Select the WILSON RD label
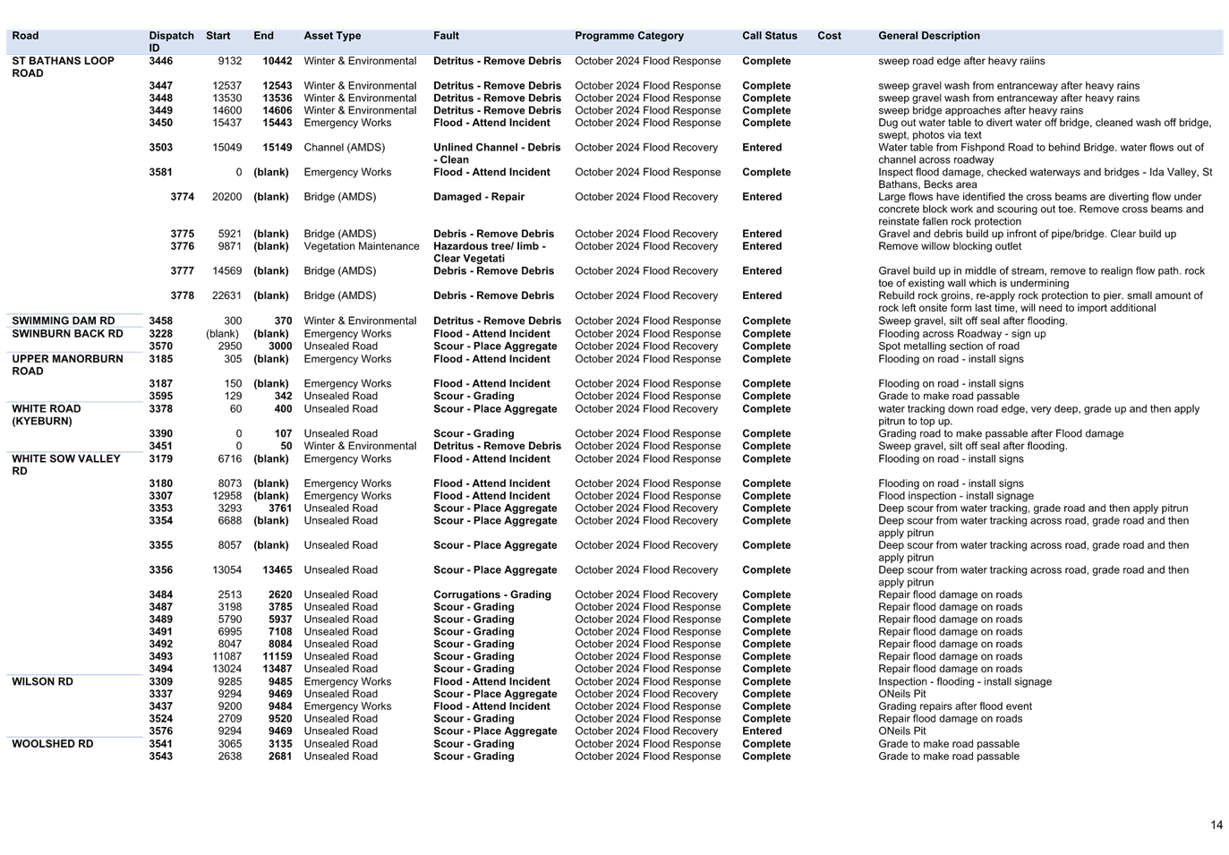The width and height of the screenshot is (1229, 855). [42, 680]
